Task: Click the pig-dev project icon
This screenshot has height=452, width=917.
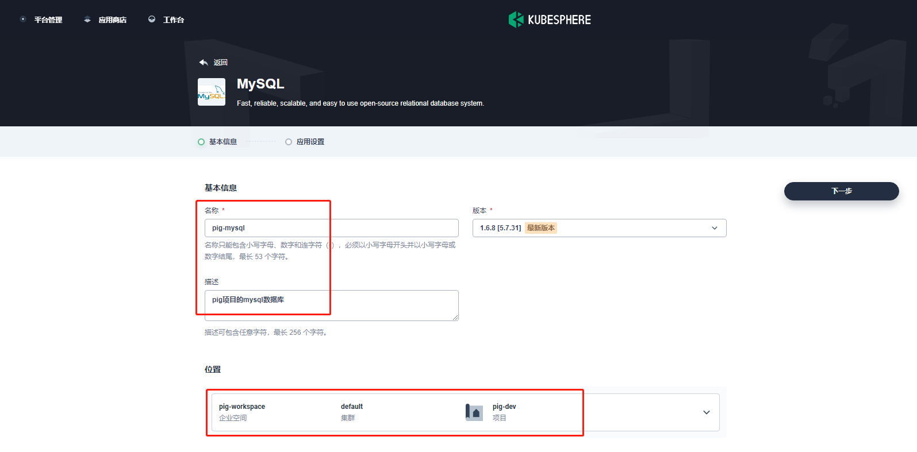Action: 474,412
